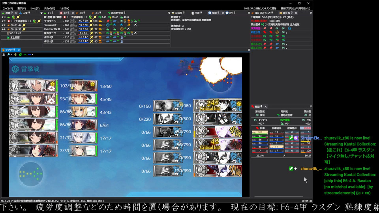Click ship 龍鳳改二戊 in fleet list
The height and width of the screenshot is (213, 379).
(x=51, y=33)
